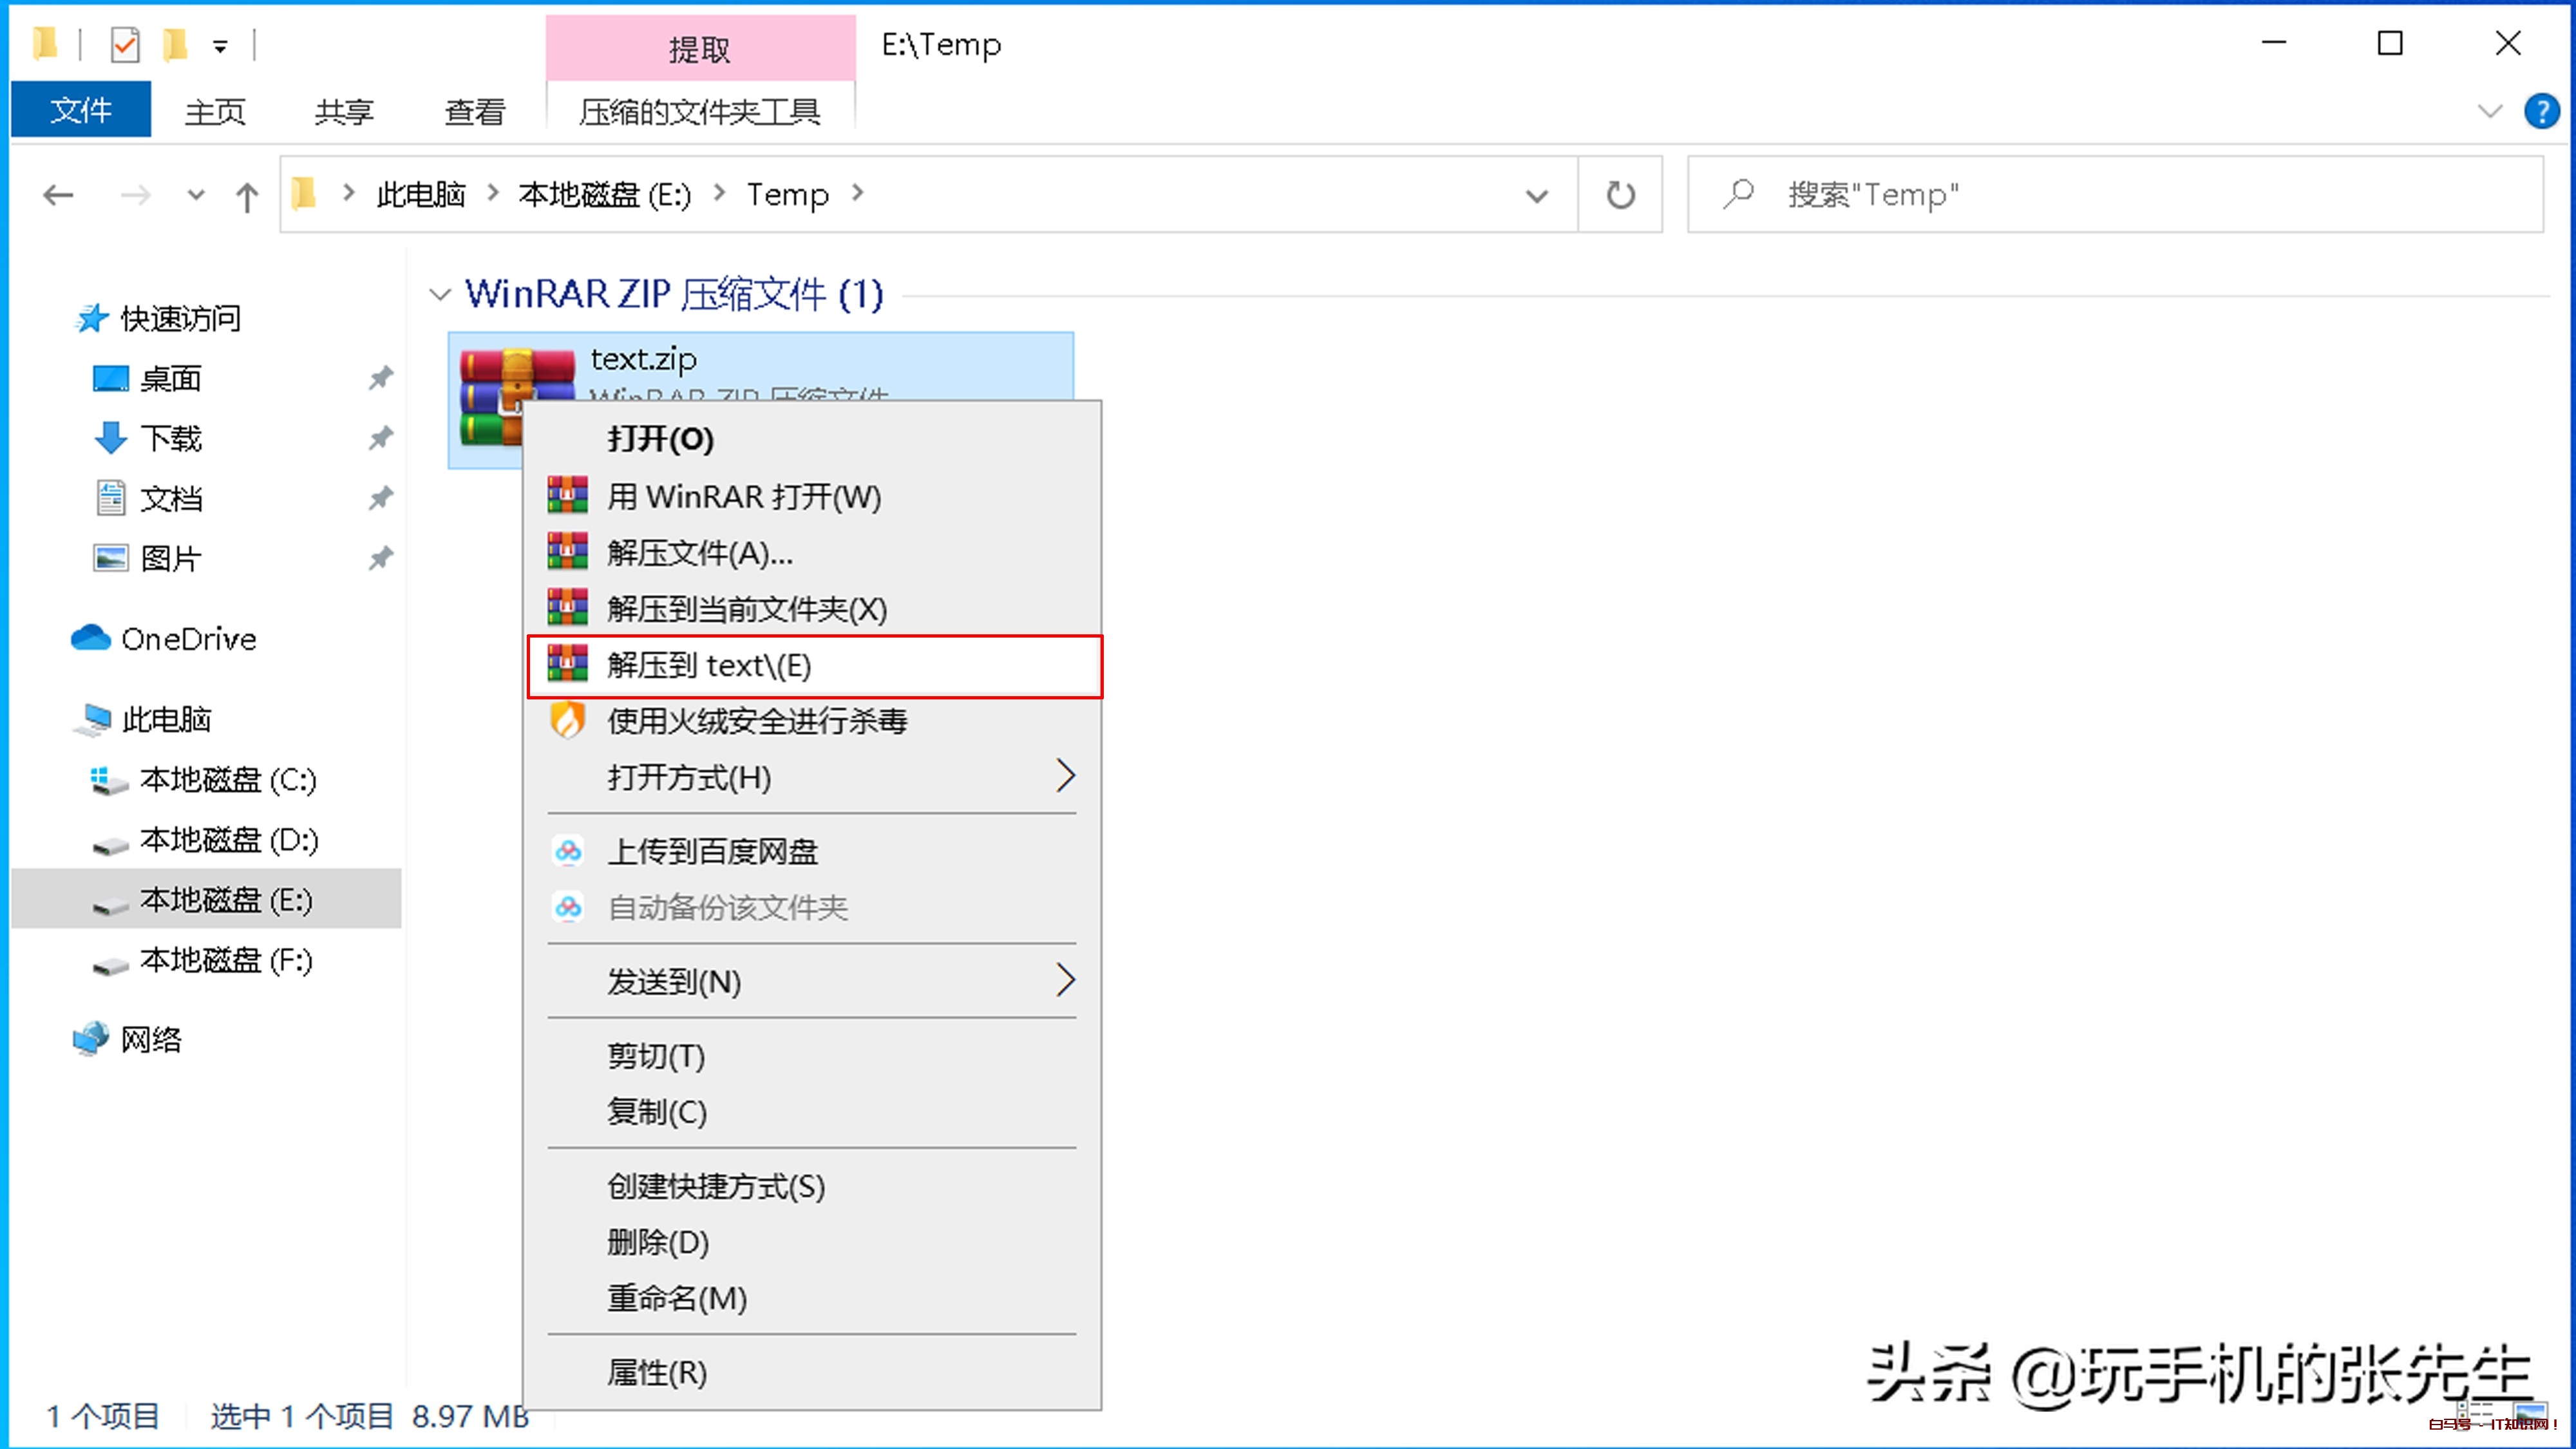Unpin 图片 from quick access

coord(381,558)
